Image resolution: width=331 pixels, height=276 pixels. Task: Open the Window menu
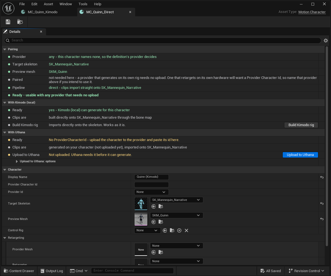[66, 4]
